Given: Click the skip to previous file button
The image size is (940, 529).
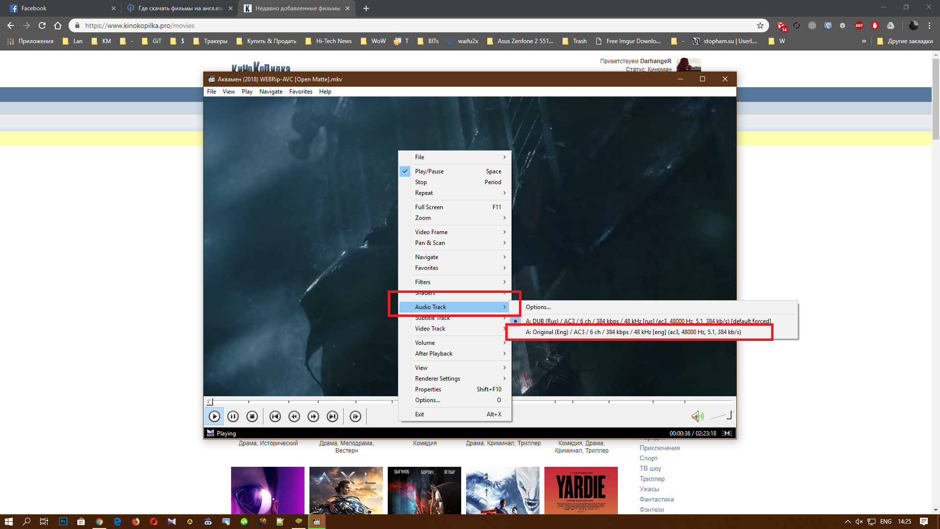Looking at the screenshot, I should (275, 416).
